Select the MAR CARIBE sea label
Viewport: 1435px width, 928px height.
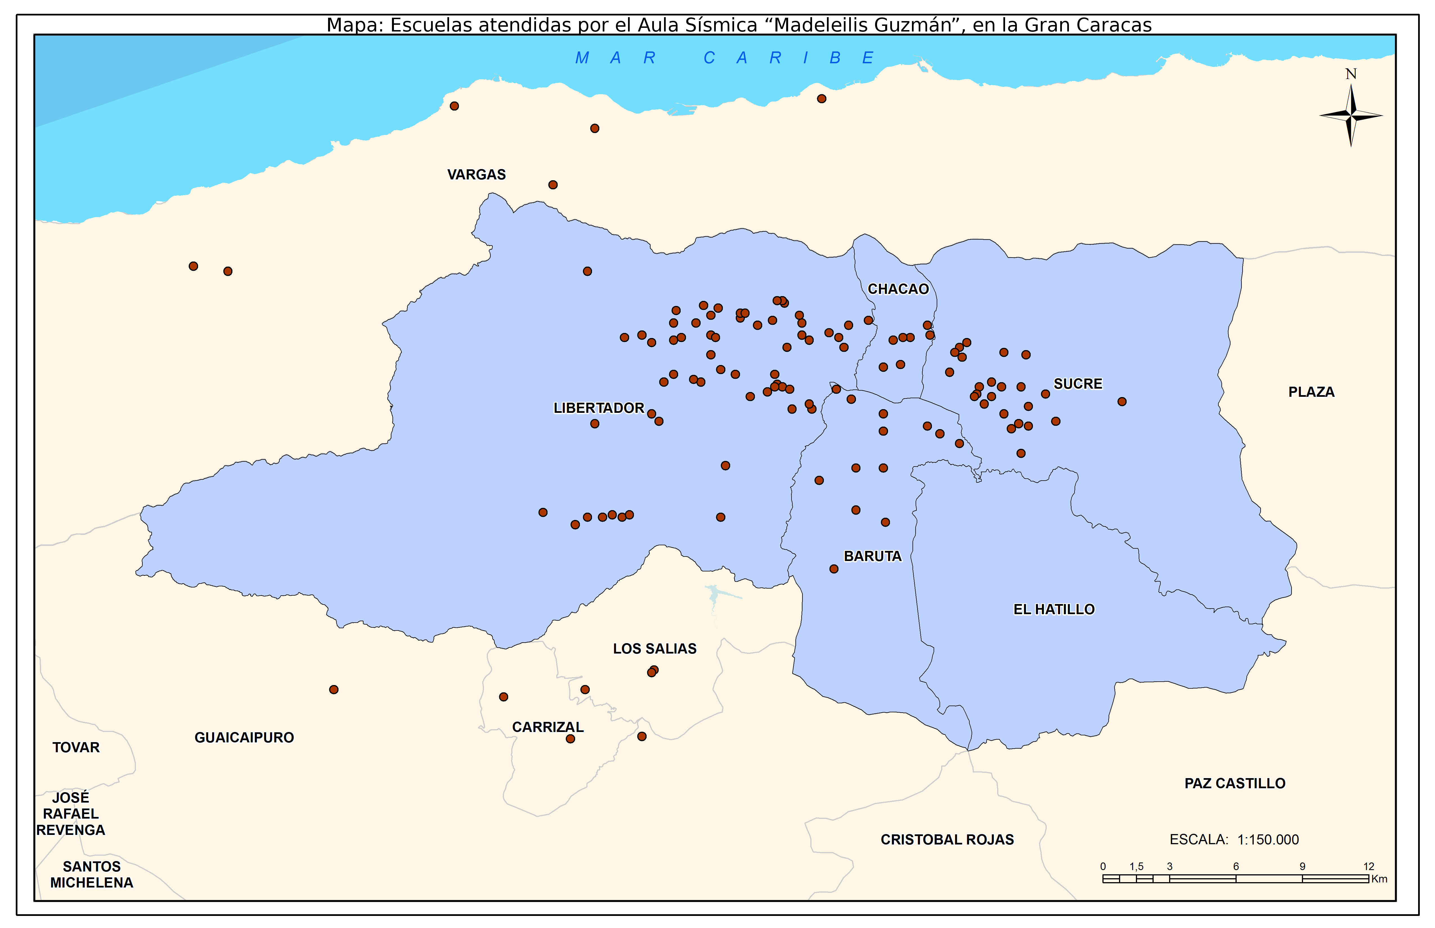(x=723, y=58)
